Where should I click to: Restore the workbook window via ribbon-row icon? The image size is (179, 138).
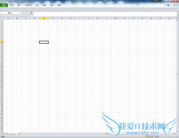click(x=174, y=5)
